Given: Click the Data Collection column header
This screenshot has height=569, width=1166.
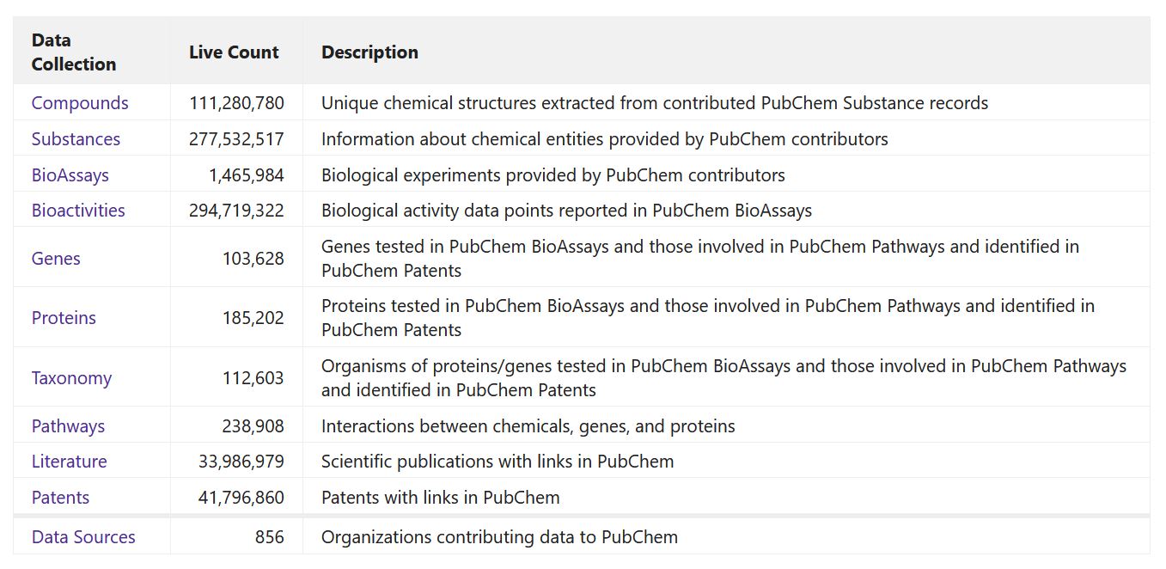Looking at the screenshot, I should point(74,52).
